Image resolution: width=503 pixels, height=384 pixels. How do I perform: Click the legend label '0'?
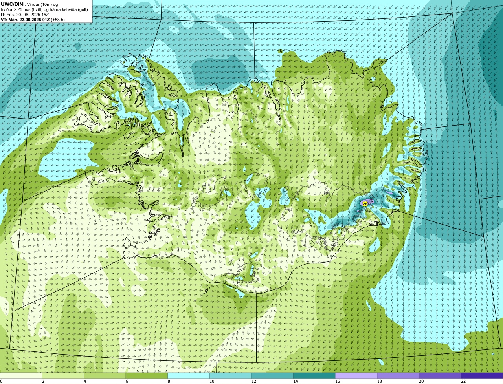[x=2, y=381]
